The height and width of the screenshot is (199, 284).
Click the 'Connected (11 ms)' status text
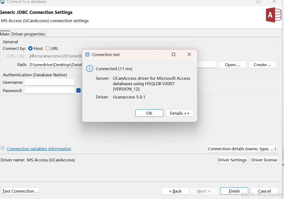(114, 69)
